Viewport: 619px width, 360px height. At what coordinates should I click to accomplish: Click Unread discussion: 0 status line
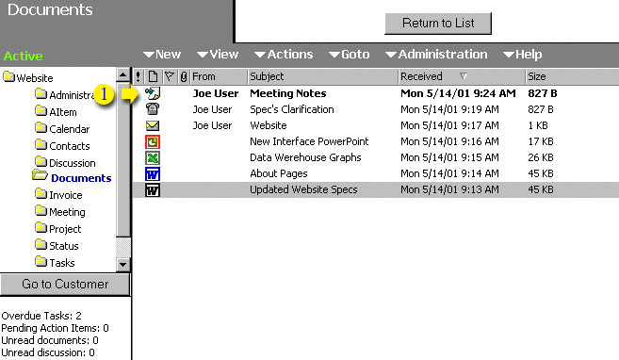(x=48, y=352)
